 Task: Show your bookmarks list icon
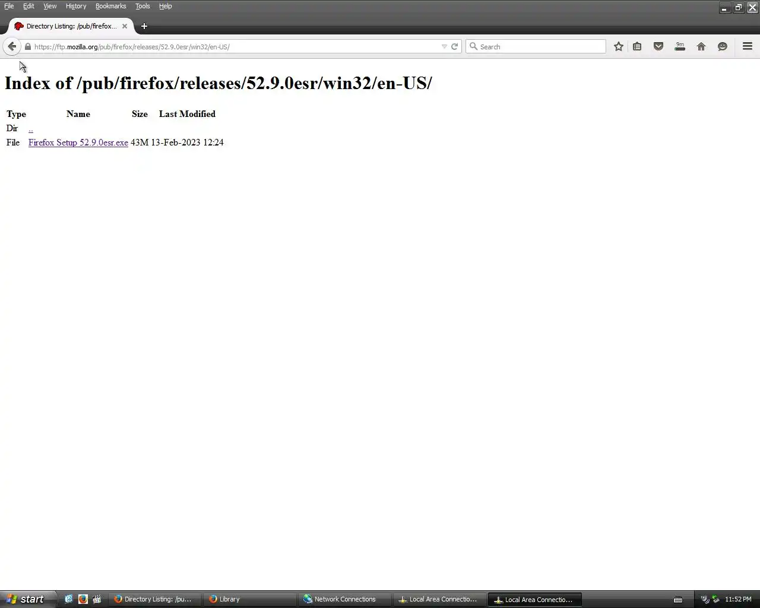(637, 46)
